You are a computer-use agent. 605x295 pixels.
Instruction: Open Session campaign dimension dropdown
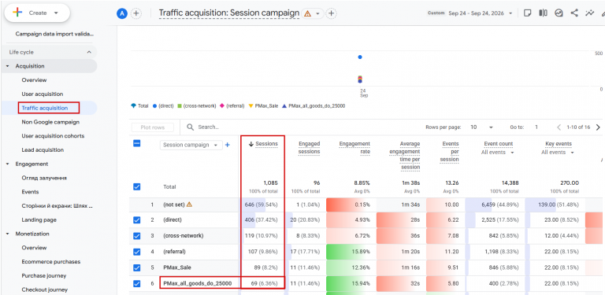point(191,146)
